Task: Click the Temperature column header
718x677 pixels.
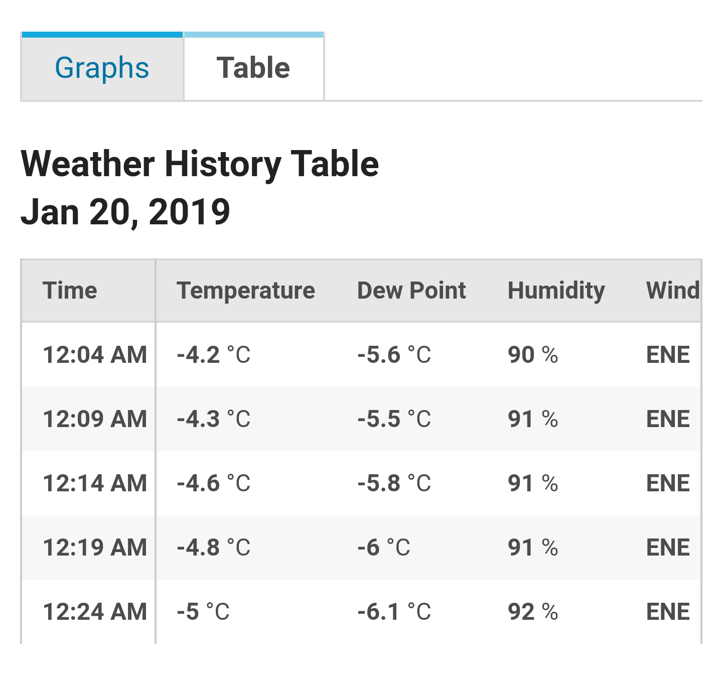Action: pos(246,291)
